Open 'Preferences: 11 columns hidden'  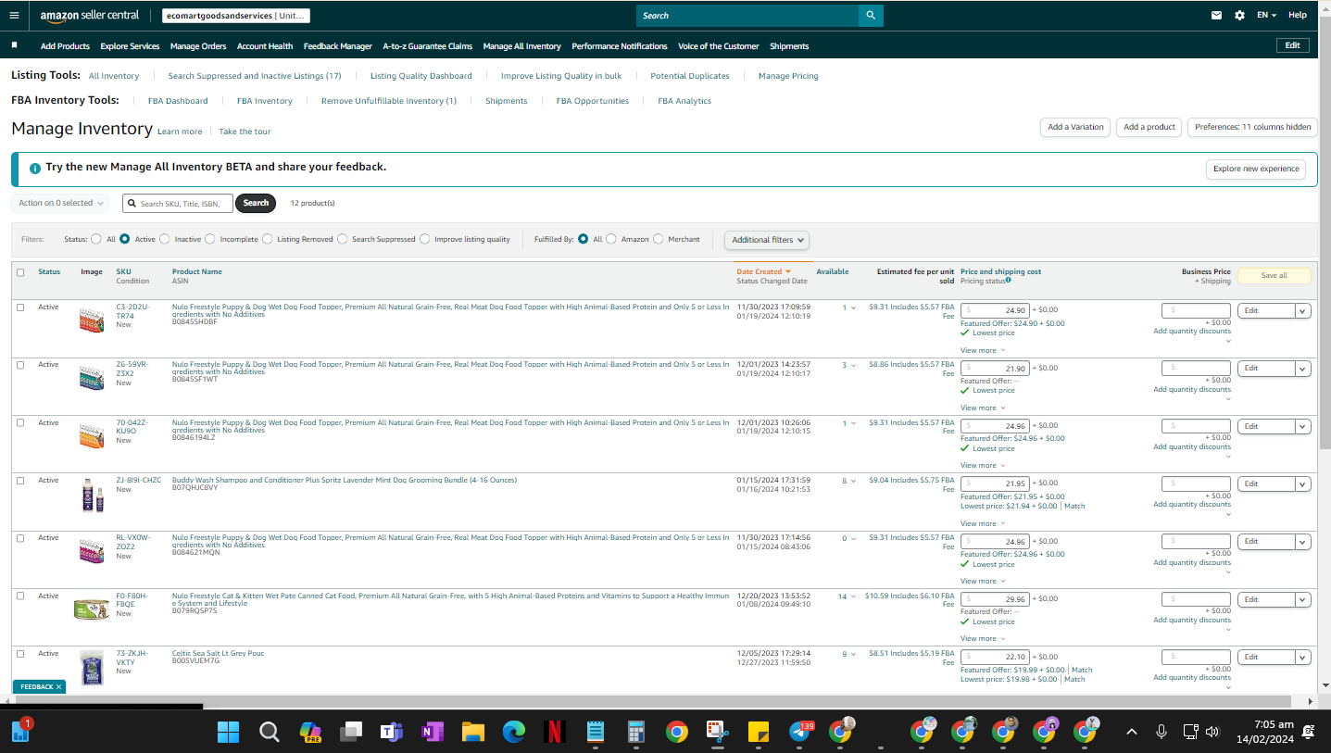[1252, 127]
